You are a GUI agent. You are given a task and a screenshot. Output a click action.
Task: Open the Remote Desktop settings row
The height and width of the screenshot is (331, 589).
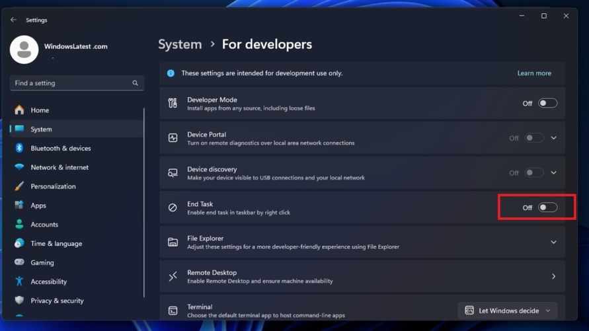(362, 276)
